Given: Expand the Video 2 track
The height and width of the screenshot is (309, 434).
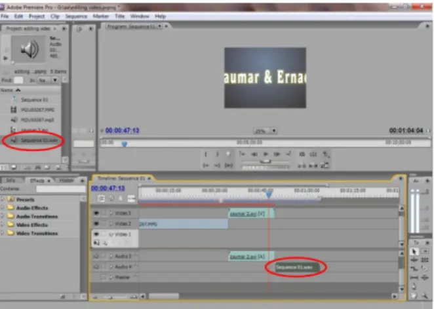Looking at the screenshot, I should [111, 224].
